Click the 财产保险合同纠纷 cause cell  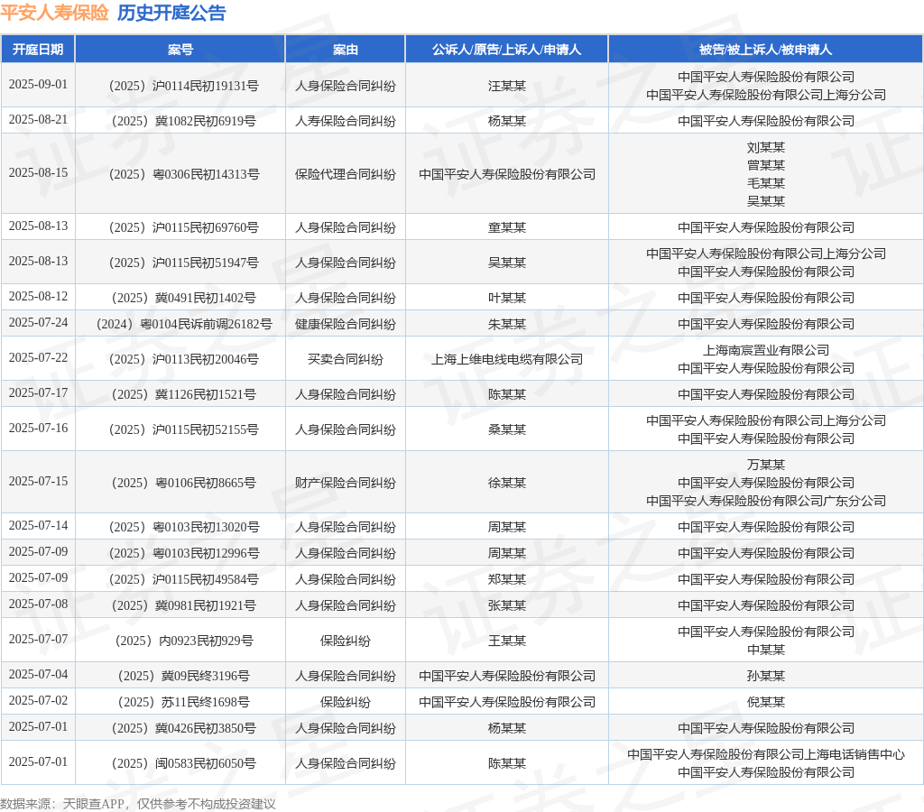click(346, 484)
